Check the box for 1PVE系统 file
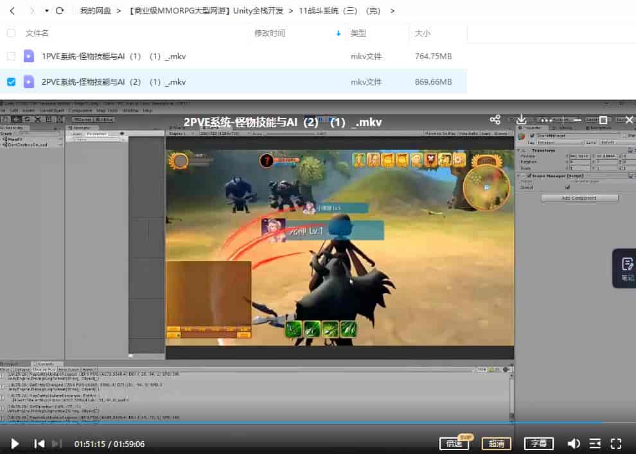This screenshot has height=454, width=636. pos(11,57)
